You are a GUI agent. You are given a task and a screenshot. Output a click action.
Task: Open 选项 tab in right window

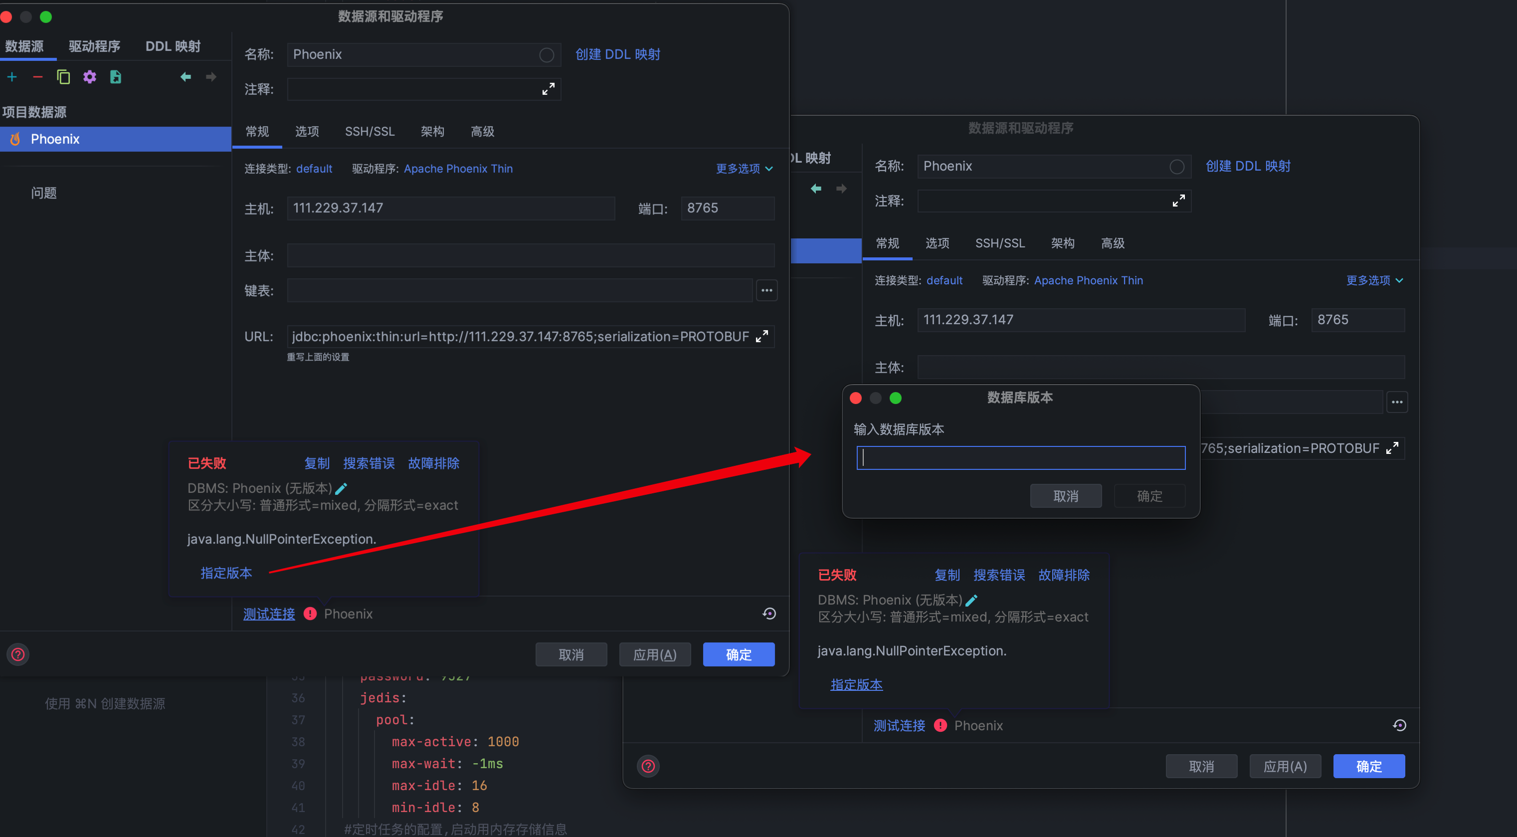(937, 243)
